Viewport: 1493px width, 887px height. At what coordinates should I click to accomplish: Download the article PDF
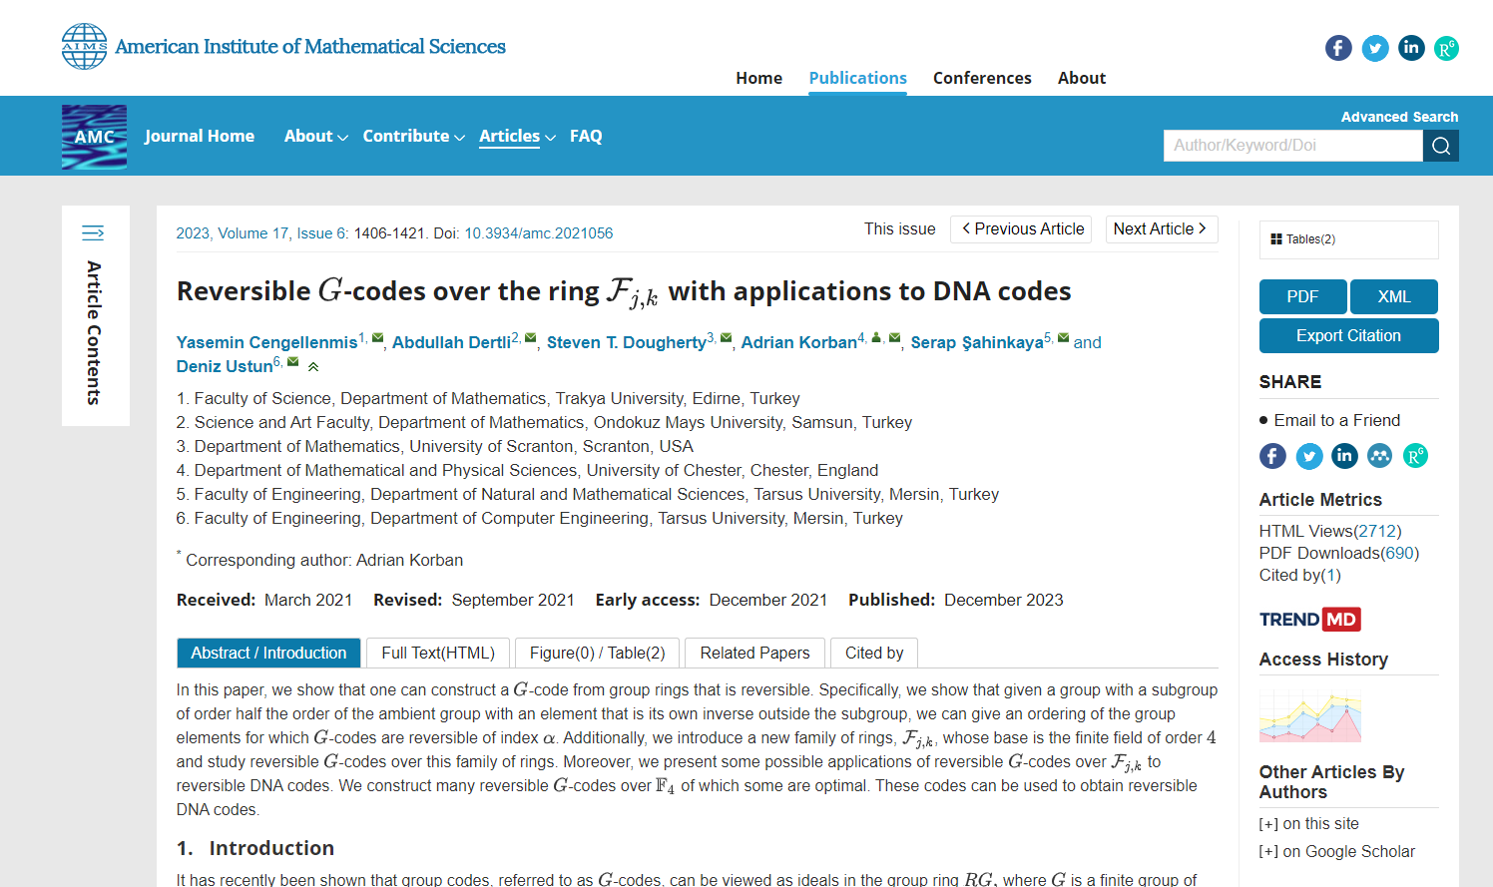click(1301, 297)
